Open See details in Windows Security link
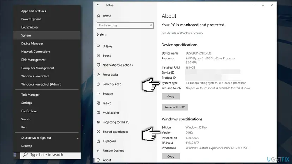The width and height of the screenshot is (292, 164). tap(182, 33)
